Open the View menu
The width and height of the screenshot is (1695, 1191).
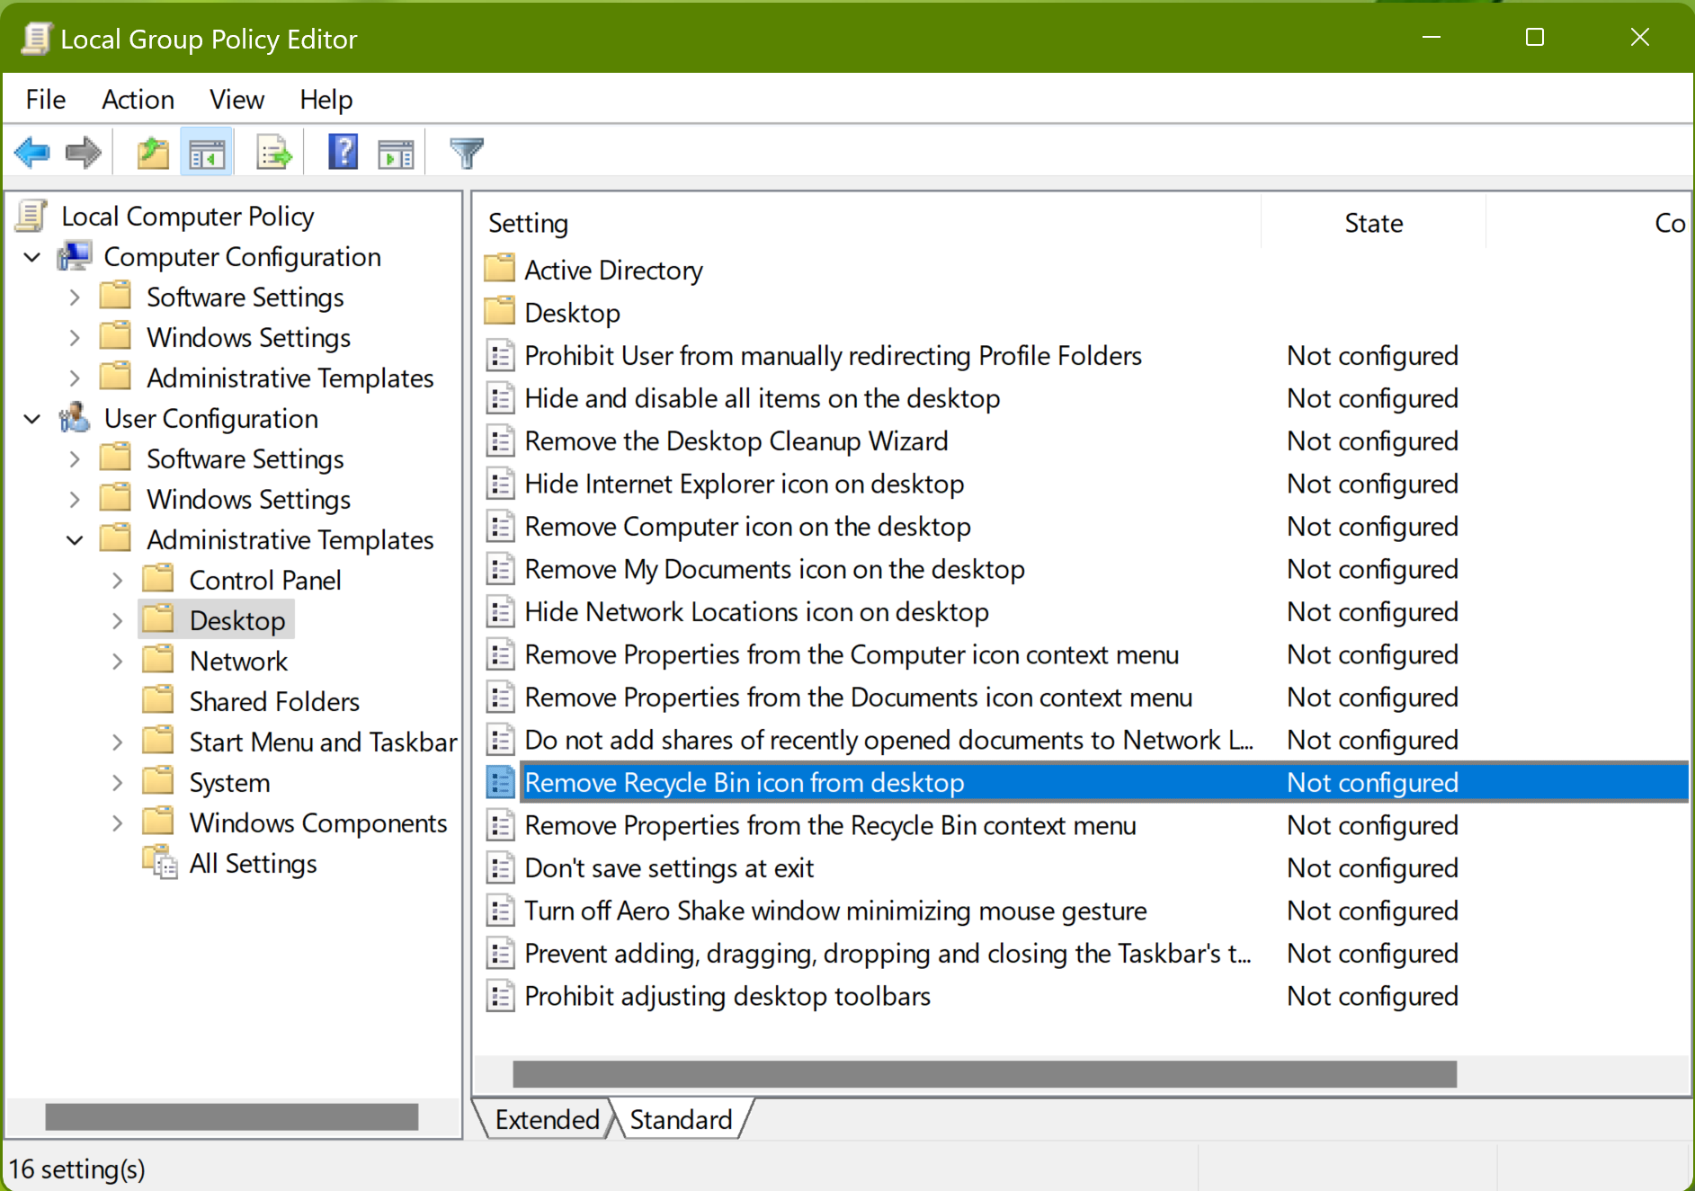point(236,99)
